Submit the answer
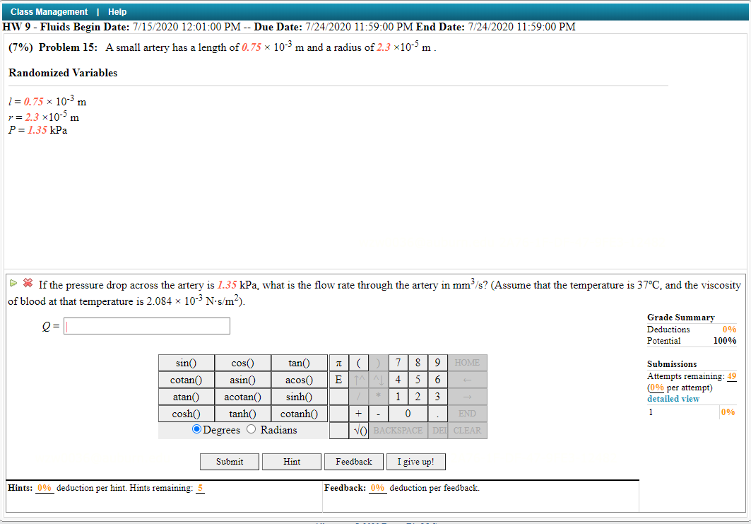Viewport: 751px width, 524px height. pos(229,461)
